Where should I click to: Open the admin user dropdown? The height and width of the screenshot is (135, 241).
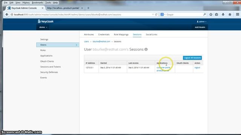[x=202, y=22]
